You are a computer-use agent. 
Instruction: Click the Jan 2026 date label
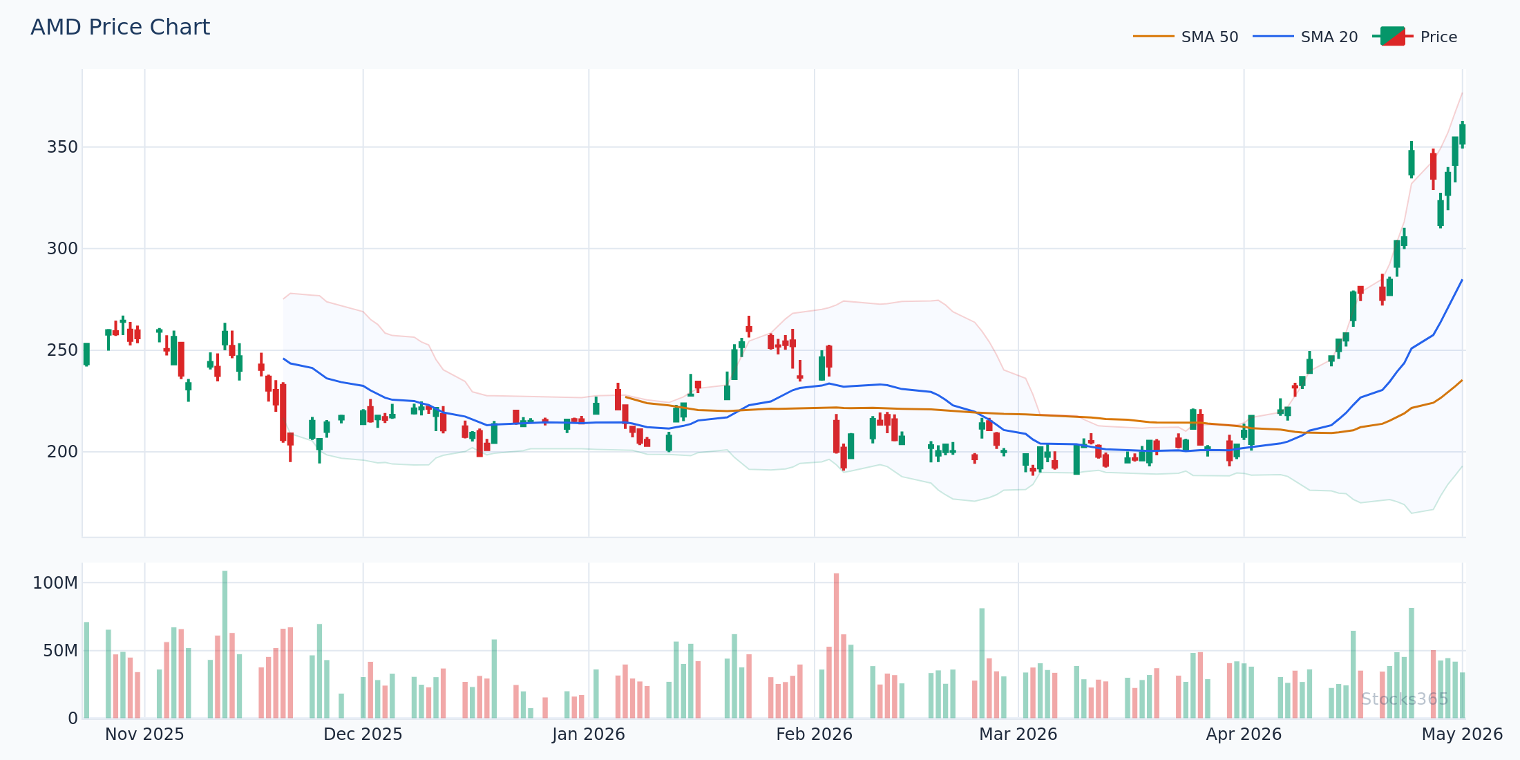[589, 734]
